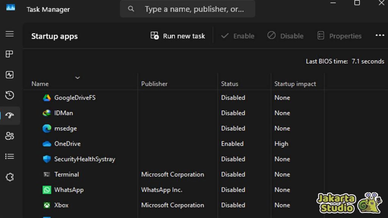Click OneDrive High startup impact cell
Viewport: 388px width, 218px height.
point(281,144)
